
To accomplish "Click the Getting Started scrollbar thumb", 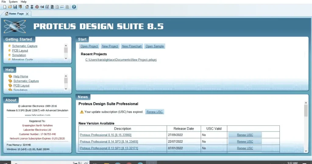I will coord(66,50).
